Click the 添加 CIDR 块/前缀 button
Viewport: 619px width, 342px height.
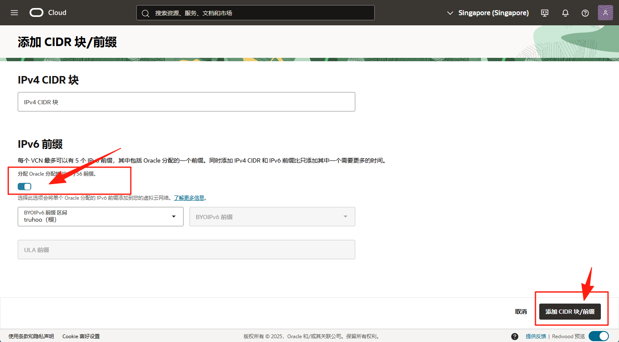click(570, 312)
